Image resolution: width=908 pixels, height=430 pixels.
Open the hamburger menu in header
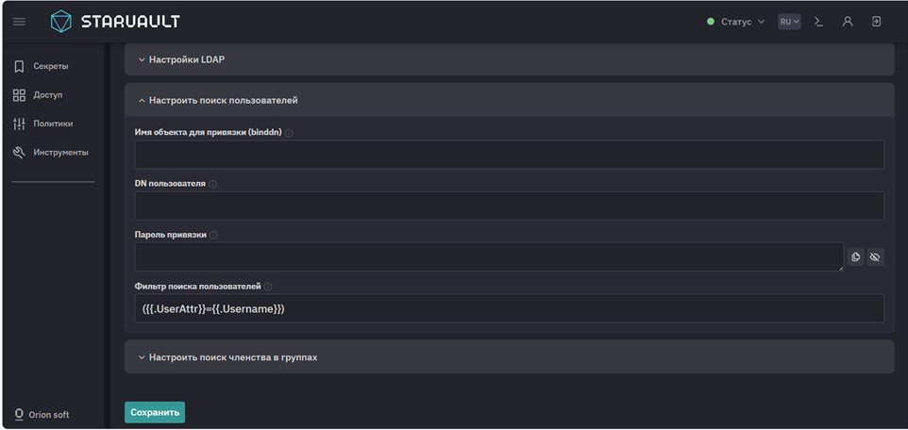coord(19,22)
